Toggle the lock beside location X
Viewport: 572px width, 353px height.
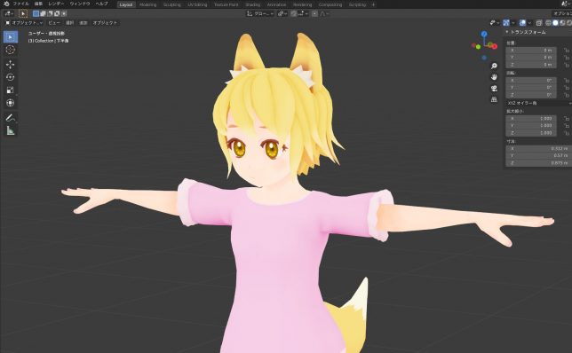coord(566,51)
